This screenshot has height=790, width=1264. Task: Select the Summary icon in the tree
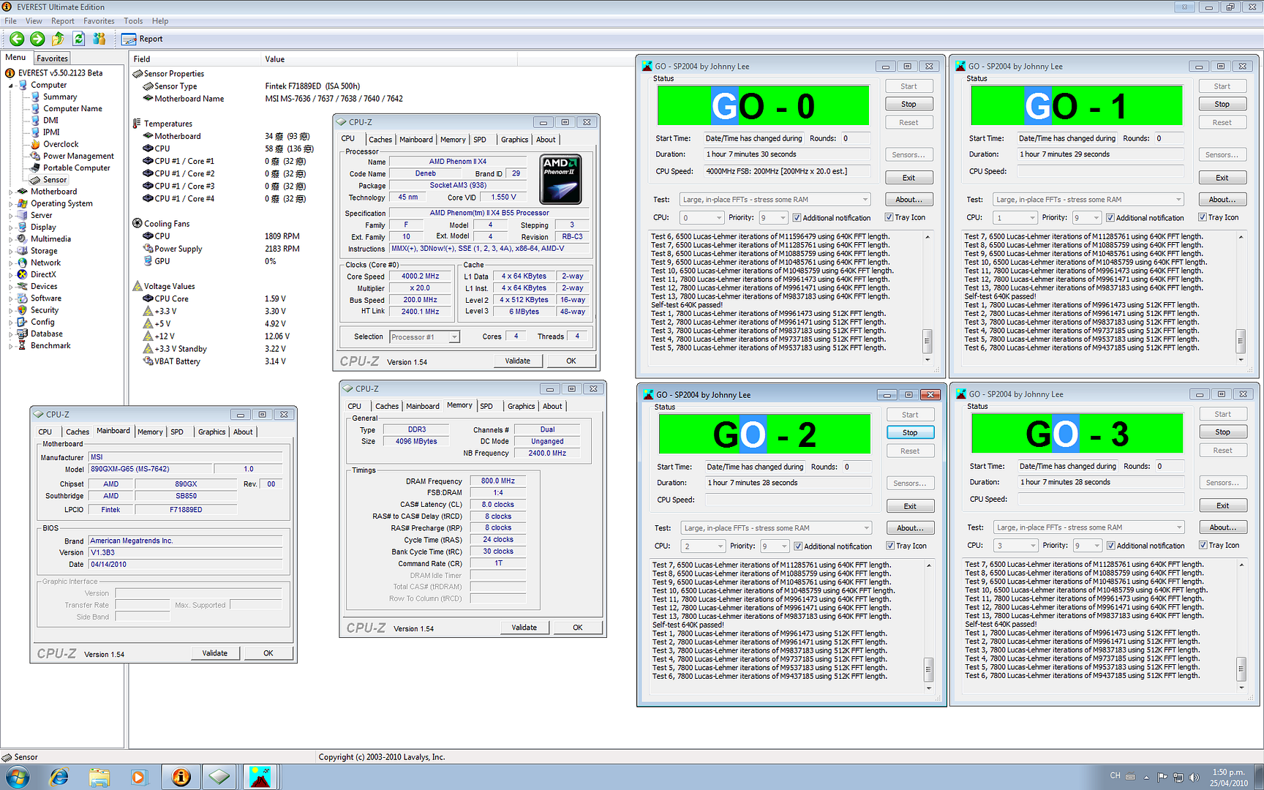point(35,97)
